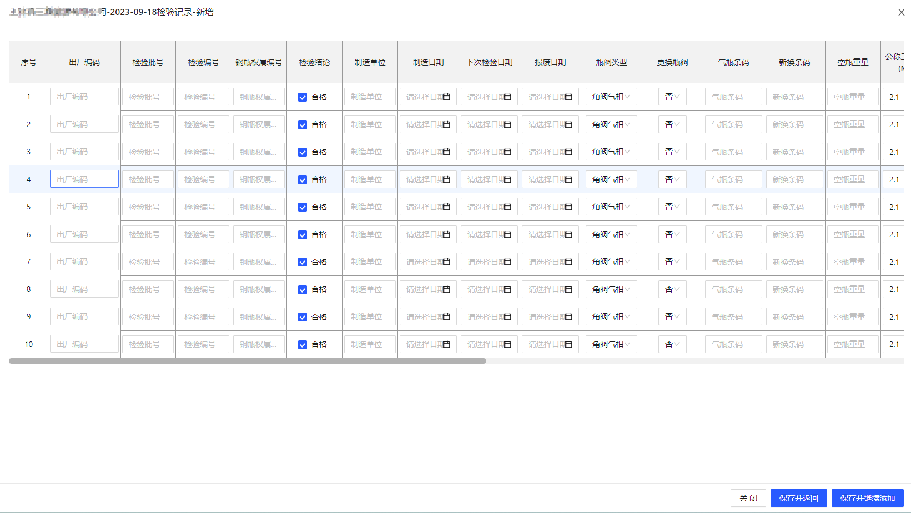Close the dialog with the X icon
The height and width of the screenshot is (513, 911).
[x=902, y=12]
